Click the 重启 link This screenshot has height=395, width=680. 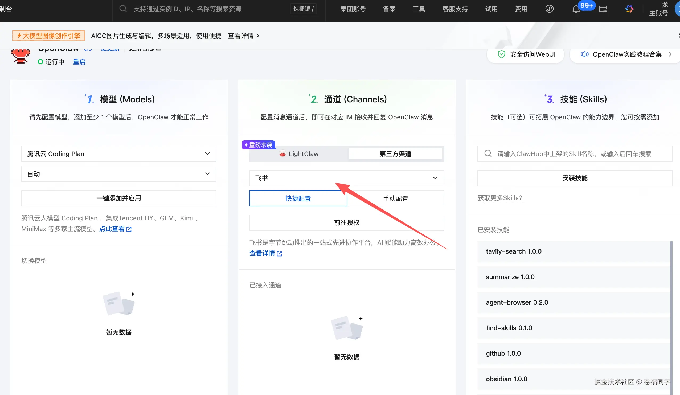pos(79,62)
